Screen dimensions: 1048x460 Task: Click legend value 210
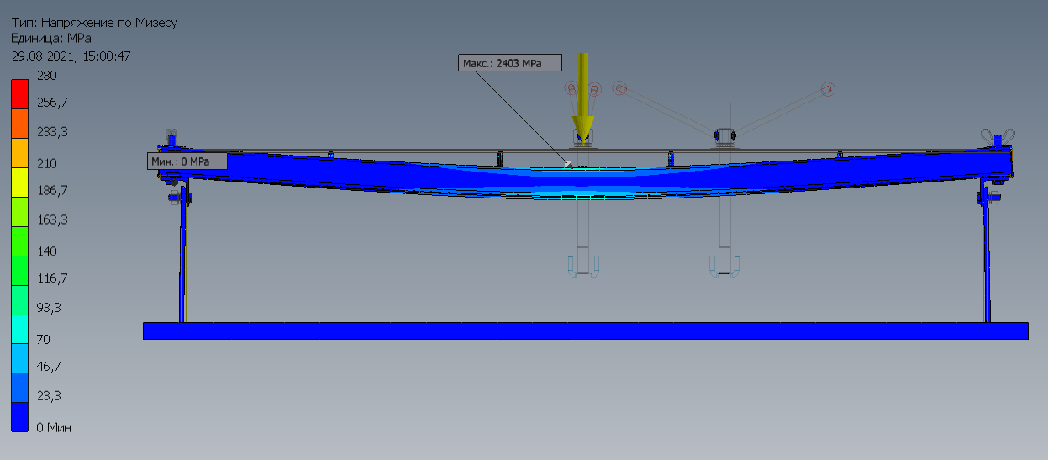(46, 163)
